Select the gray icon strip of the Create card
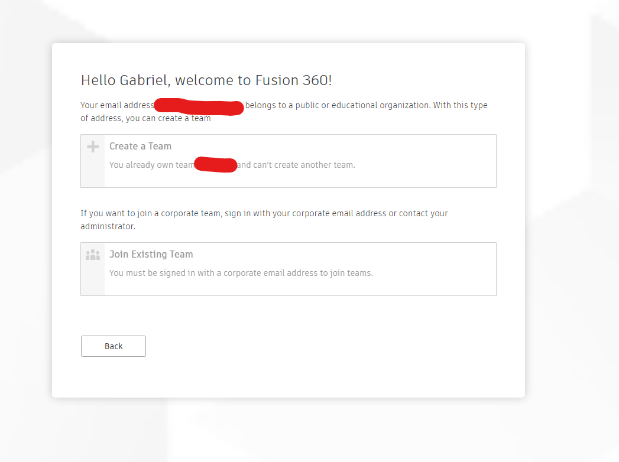Screen dimensions: 619x462 (x=92, y=161)
